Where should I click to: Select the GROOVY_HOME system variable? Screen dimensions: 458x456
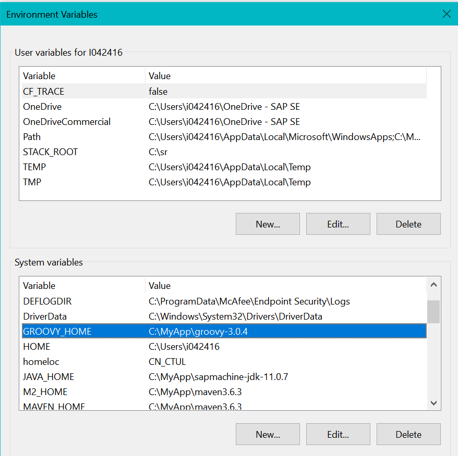tap(57, 332)
